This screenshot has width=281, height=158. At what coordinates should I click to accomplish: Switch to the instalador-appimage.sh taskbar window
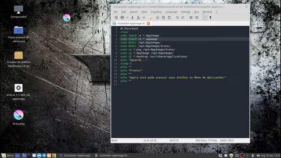click(x=112, y=155)
